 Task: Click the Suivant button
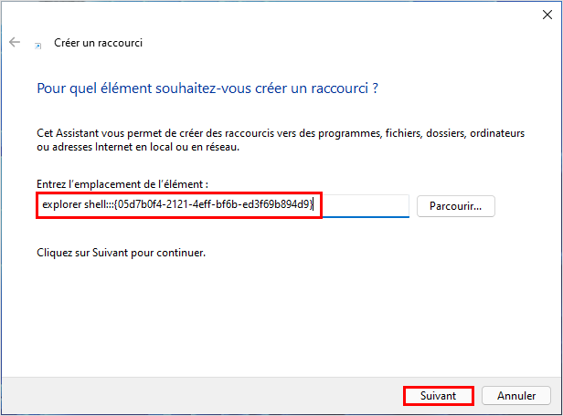click(x=438, y=396)
